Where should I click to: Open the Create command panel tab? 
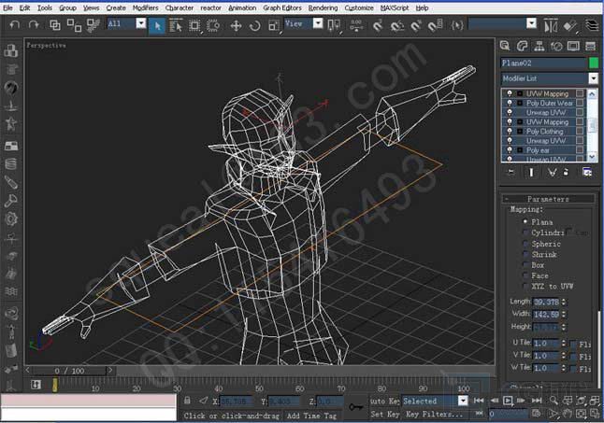pyautogui.click(x=505, y=46)
